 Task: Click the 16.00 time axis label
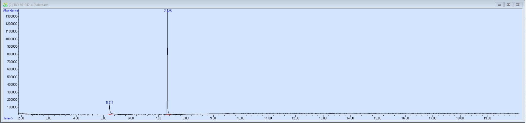click(x=405, y=118)
